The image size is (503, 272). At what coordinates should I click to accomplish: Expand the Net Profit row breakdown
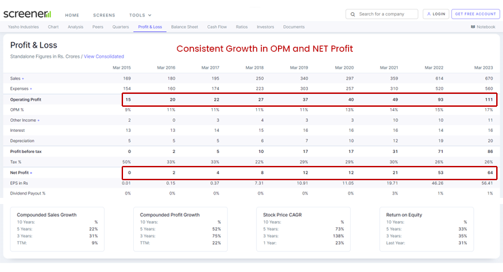[x=31, y=173]
